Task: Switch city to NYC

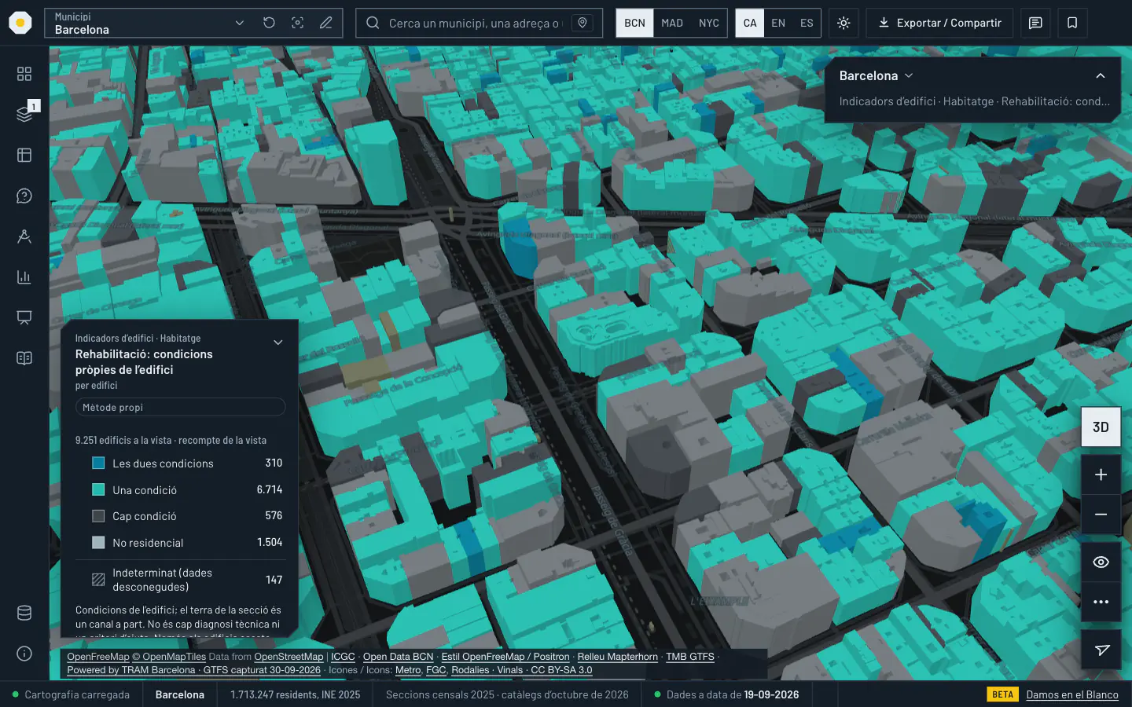Action: pyautogui.click(x=709, y=23)
